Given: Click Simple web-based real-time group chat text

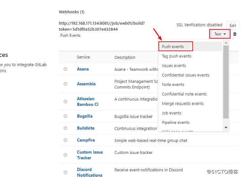Looking at the screenshot, I should coord(151,140).
